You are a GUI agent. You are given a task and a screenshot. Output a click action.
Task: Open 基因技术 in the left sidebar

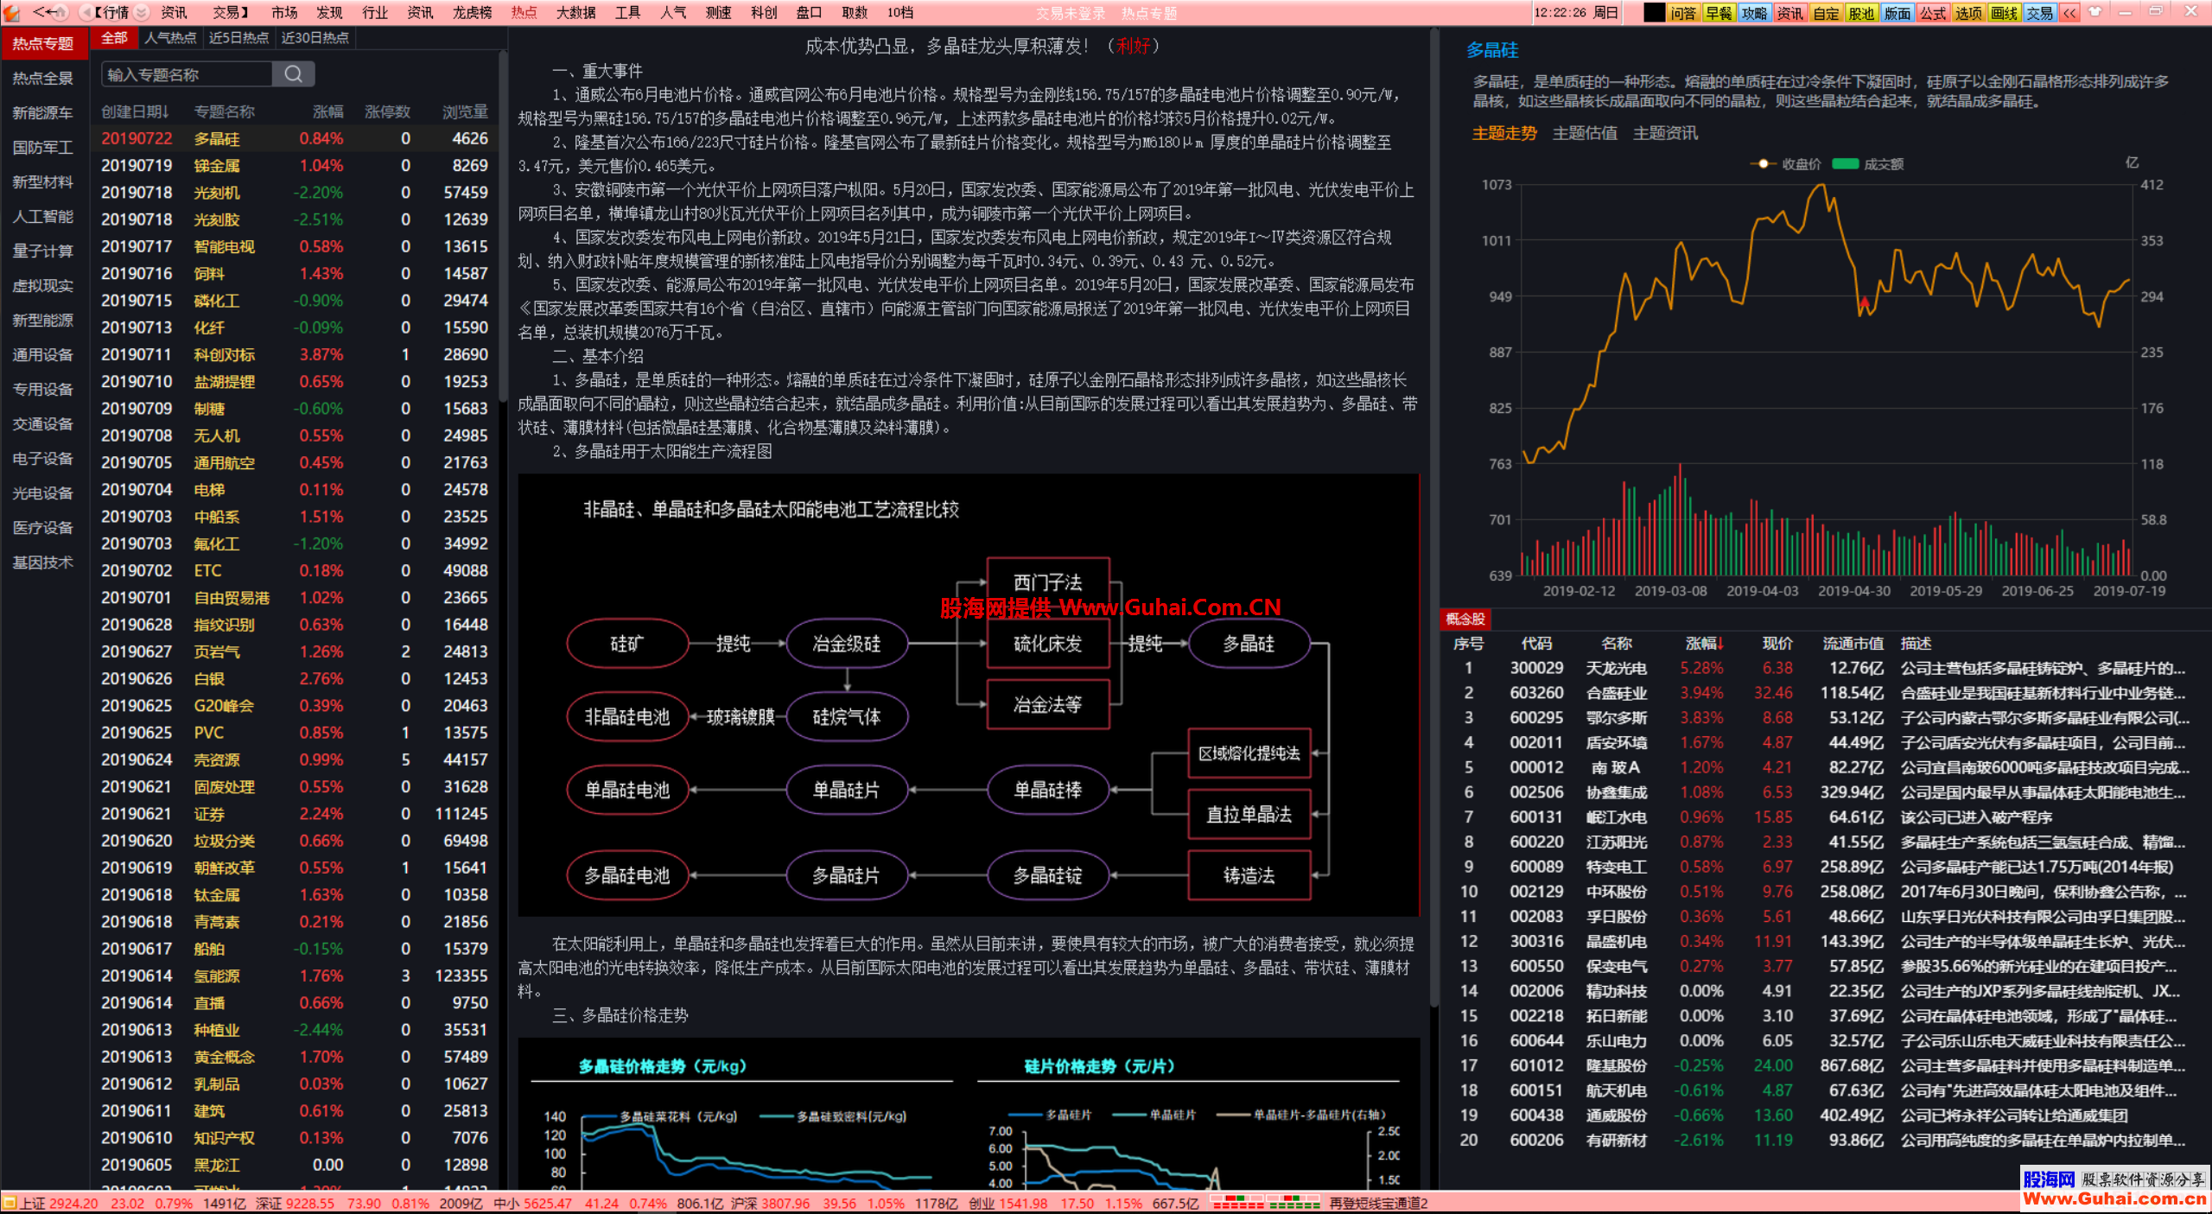pyautogui.click(x=42, y=562)
